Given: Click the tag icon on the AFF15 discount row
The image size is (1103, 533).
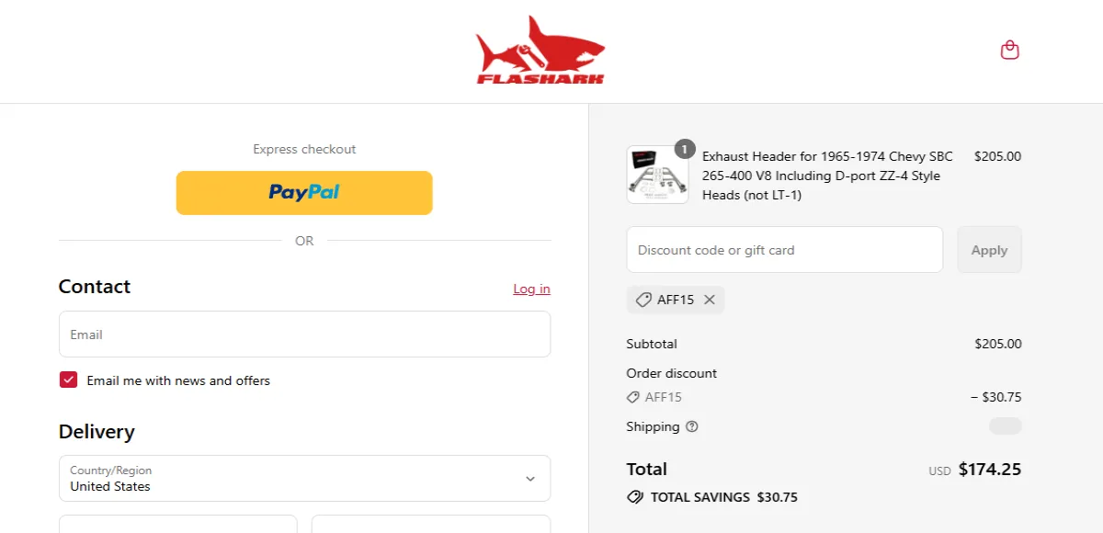Looking at the screenshot, I should coord(632,397).
